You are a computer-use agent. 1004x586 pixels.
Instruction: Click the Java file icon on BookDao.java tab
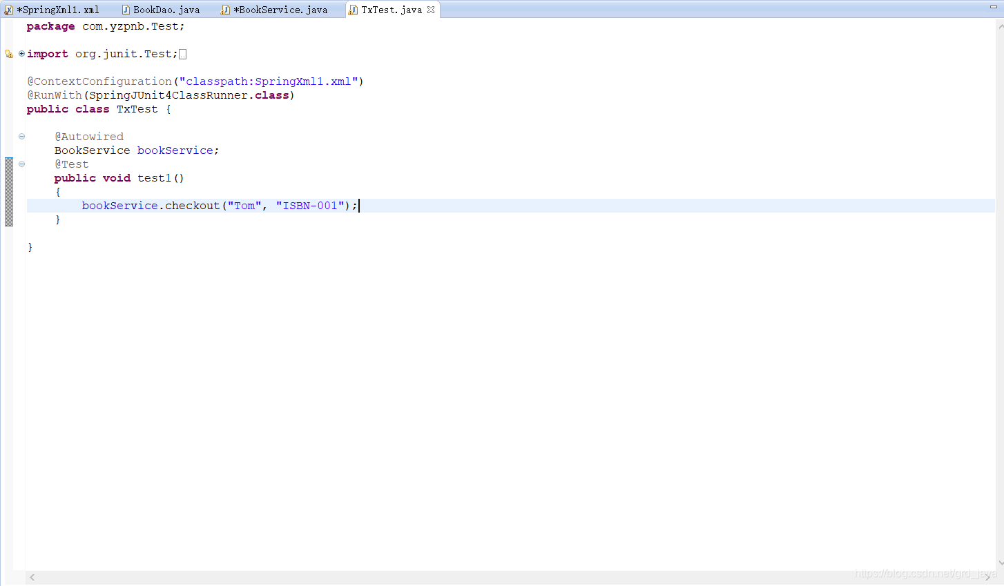pos(126,10)
